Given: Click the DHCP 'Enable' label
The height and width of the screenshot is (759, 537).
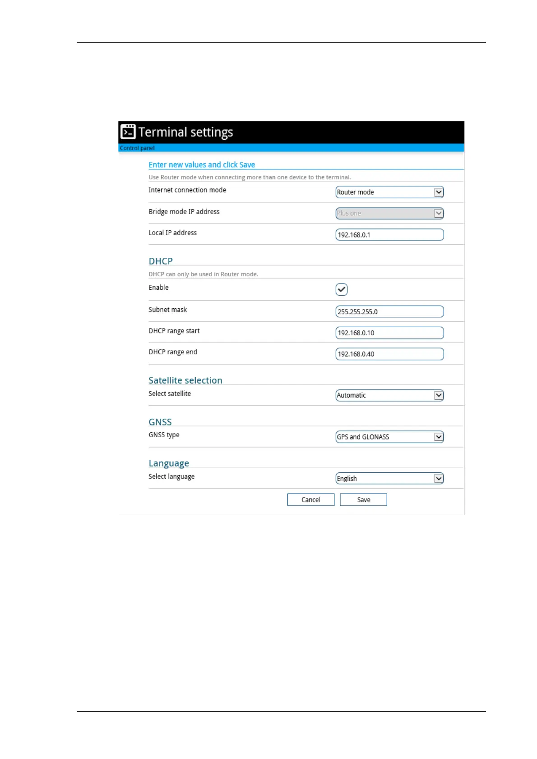Looking at the screenshot, I should [x=158, y=288].
